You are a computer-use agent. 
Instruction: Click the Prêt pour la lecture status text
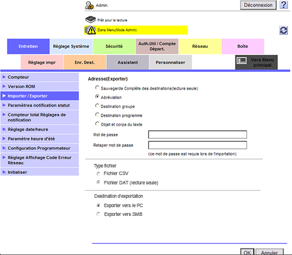coord(112,20)
